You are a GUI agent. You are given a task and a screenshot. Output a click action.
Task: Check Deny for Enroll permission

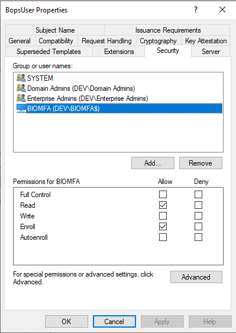pos(198,226)
